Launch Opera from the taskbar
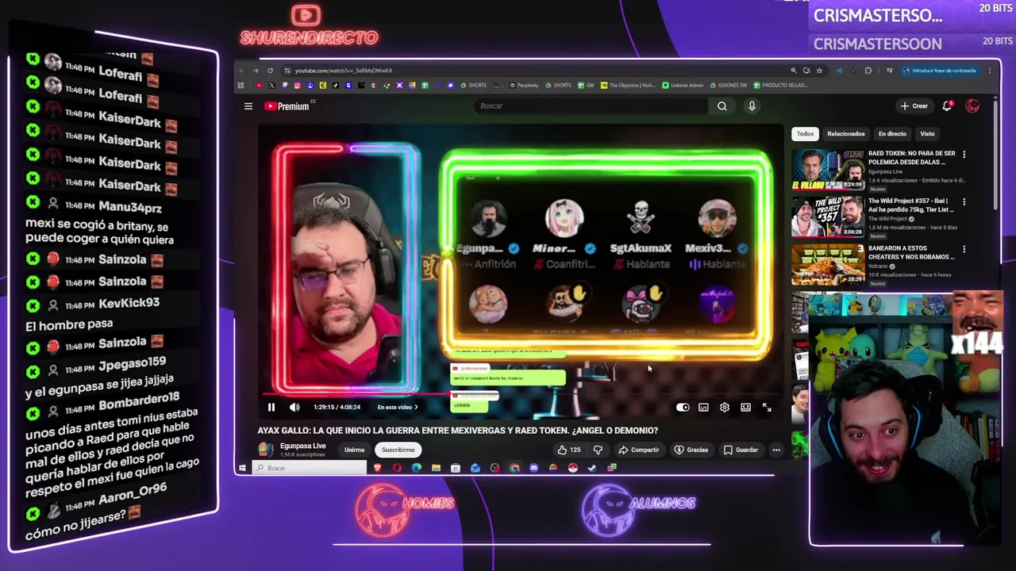Image resolution: width=1016 pixels, height=571 pixels. coord(397,468)
